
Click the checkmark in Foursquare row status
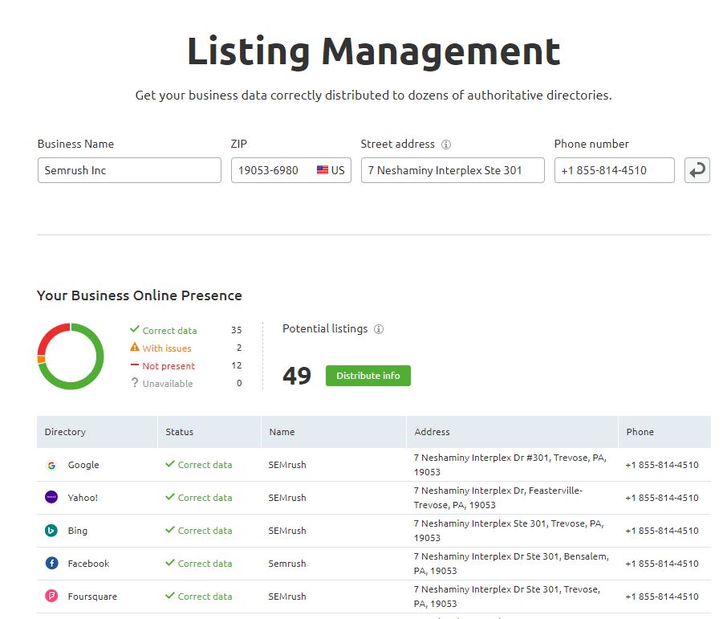coord(170,596)
